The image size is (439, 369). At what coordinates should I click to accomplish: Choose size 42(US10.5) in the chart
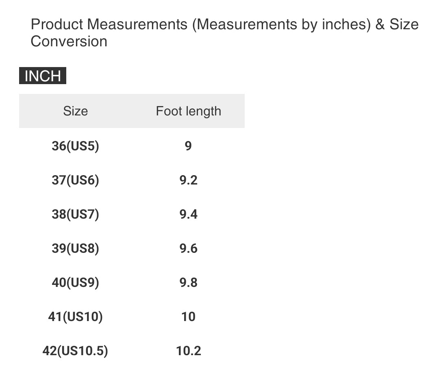[75, 351]
